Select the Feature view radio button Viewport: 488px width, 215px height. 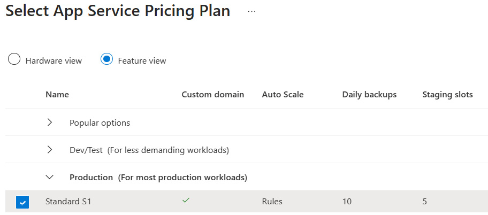pos(106,59)
